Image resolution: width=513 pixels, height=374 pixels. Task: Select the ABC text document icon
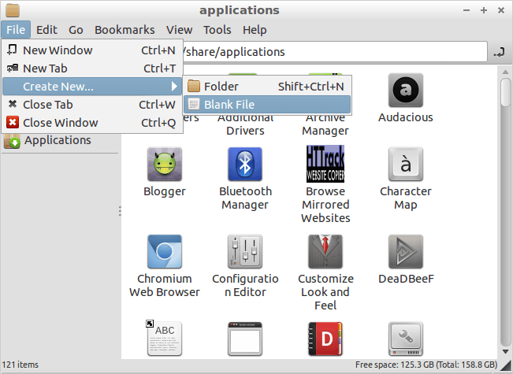164,339
